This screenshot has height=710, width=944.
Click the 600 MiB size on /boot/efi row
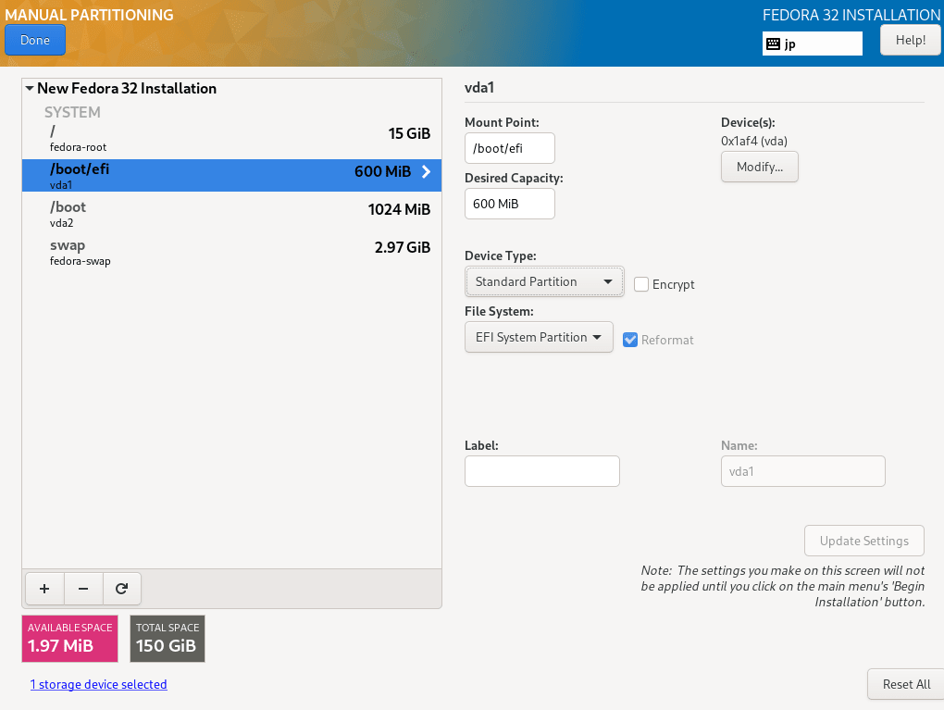click(383, 171)
